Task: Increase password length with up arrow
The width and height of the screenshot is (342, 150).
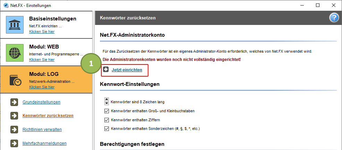Action: point(106,99)
